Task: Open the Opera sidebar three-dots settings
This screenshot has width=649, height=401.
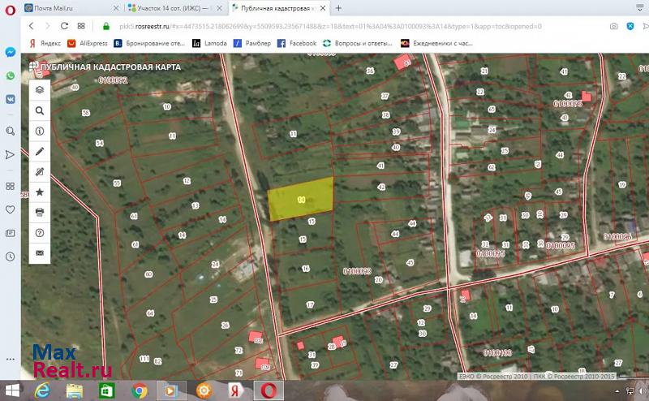Action: 10,358
